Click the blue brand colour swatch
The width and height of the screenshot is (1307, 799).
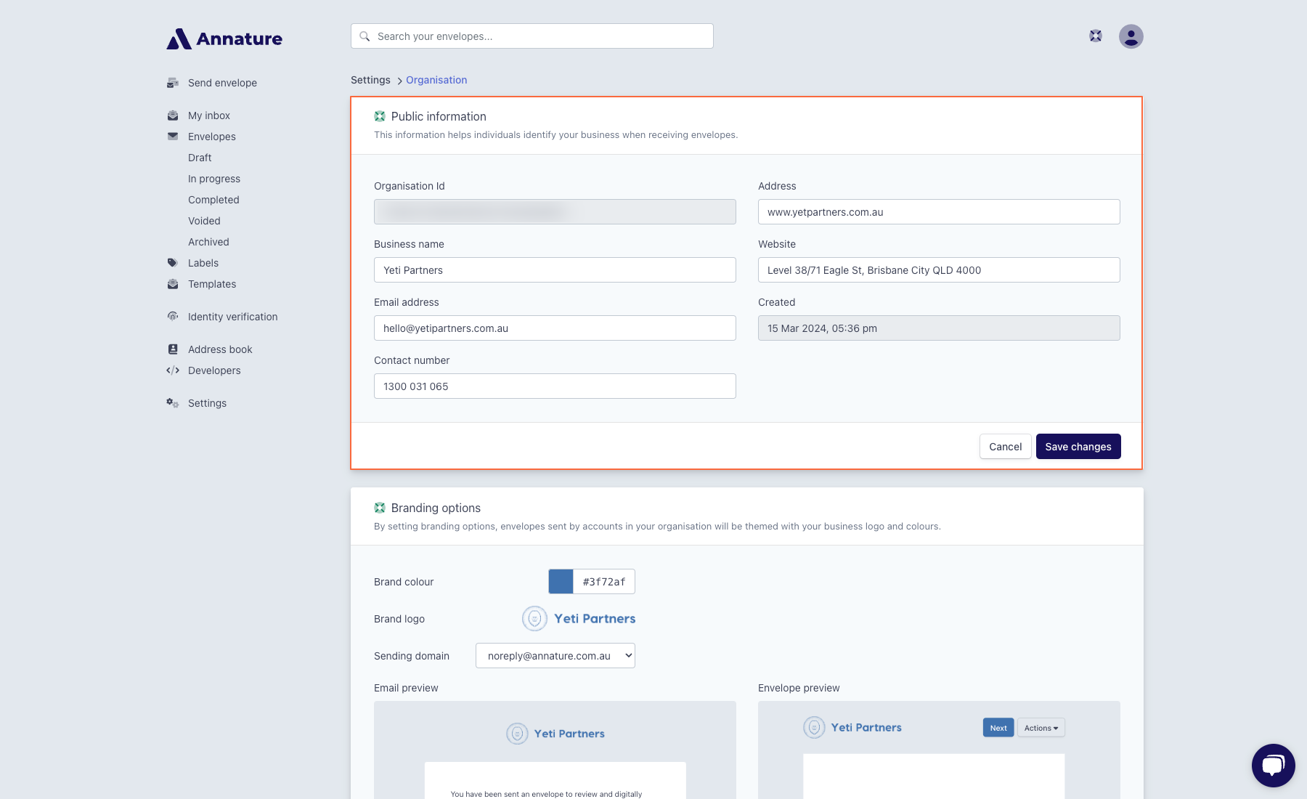(561, 582)
